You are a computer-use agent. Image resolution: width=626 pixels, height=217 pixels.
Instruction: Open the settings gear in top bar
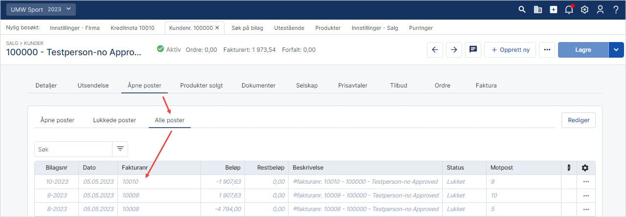(584, 9)
